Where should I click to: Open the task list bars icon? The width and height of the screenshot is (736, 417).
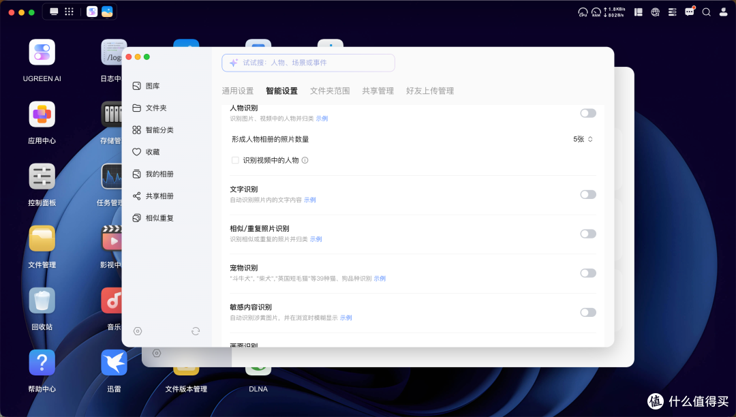672,12
